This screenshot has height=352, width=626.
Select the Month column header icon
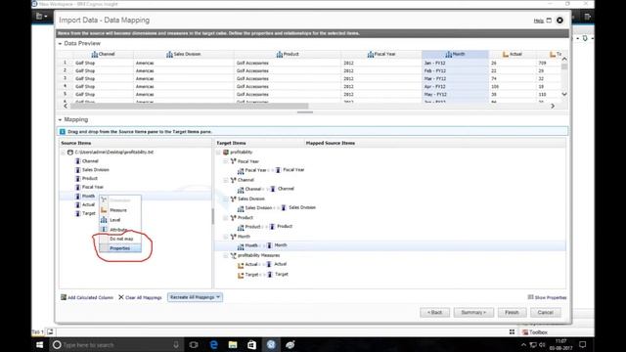tap(449, 55)
